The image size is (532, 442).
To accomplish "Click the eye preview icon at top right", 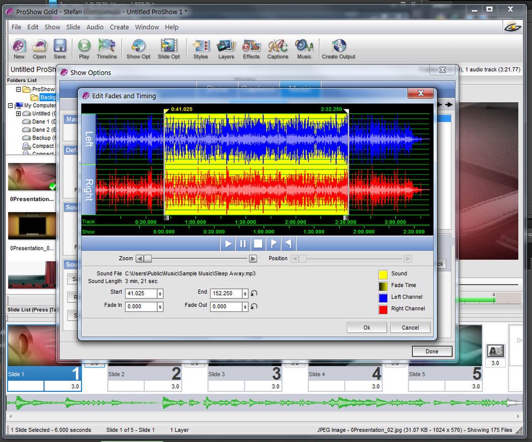I will [x=512, y=26].
